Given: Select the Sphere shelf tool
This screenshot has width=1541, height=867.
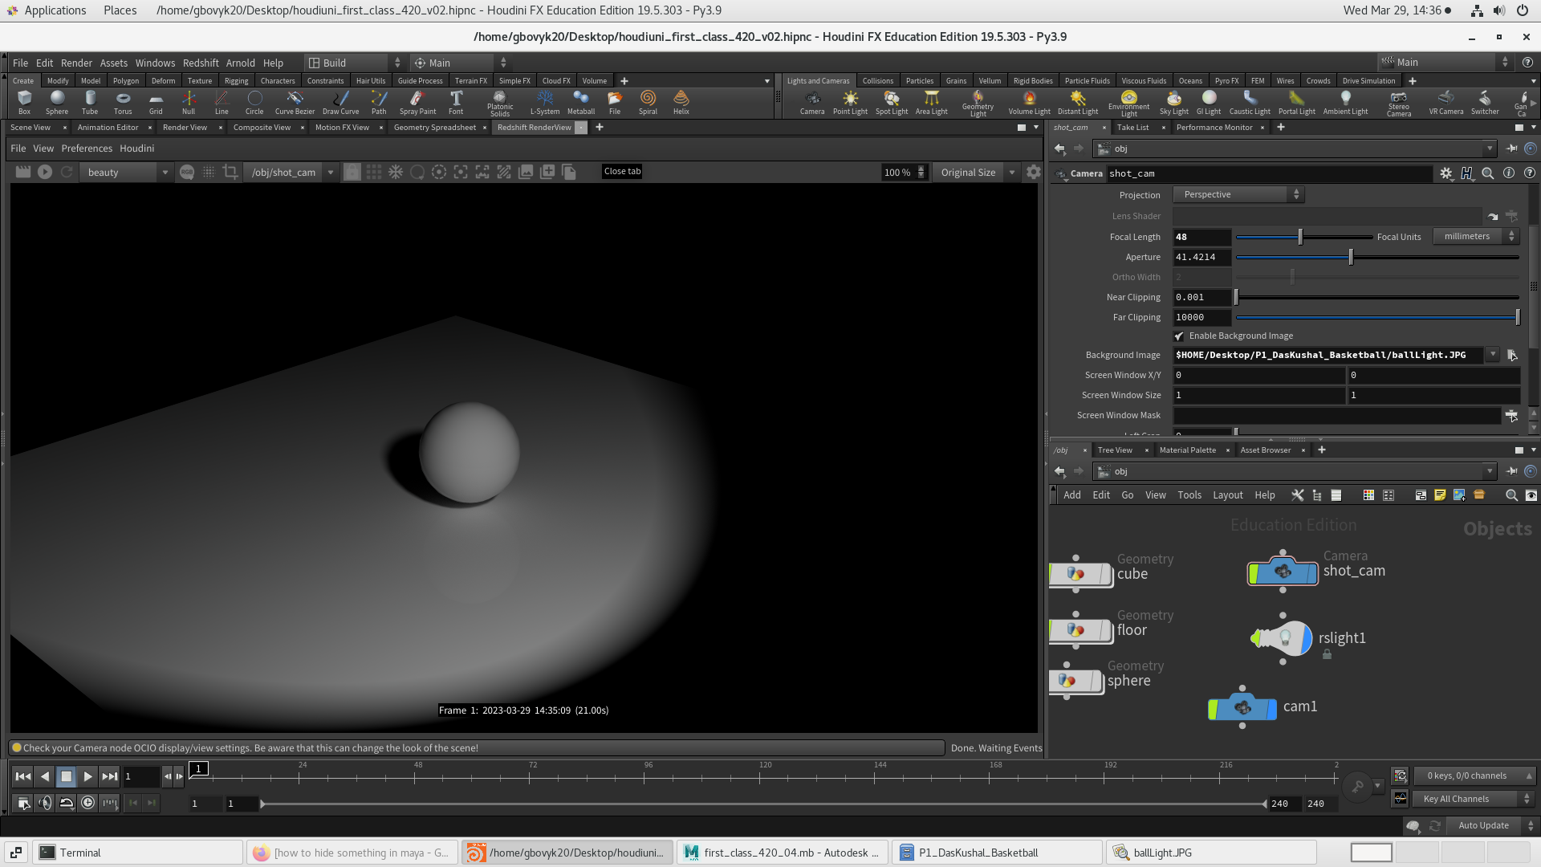Looking at the screenshot, I should tap(57, 102).
